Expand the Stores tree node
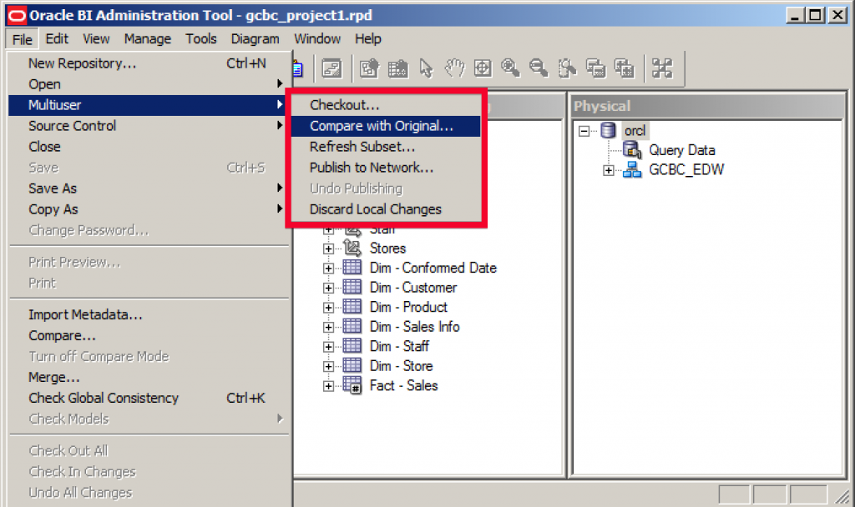 tap(328, 248)
